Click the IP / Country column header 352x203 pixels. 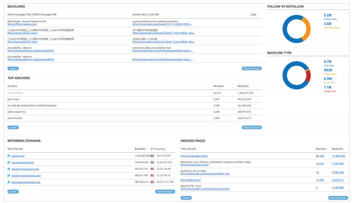pos(158,149)
